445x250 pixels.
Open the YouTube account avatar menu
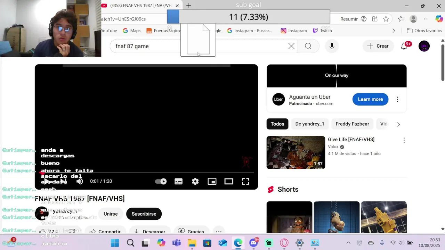424,46
